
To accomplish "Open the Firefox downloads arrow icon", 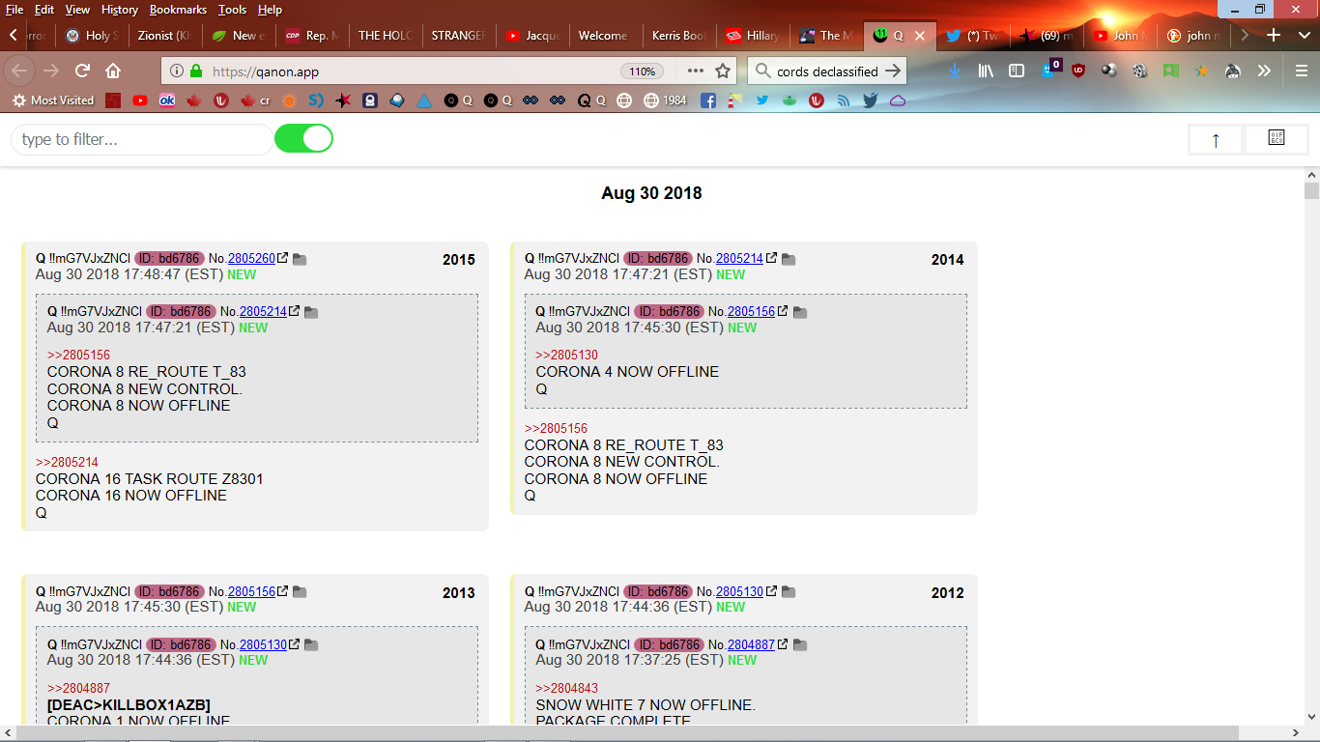I will click(x=955, y=71).
